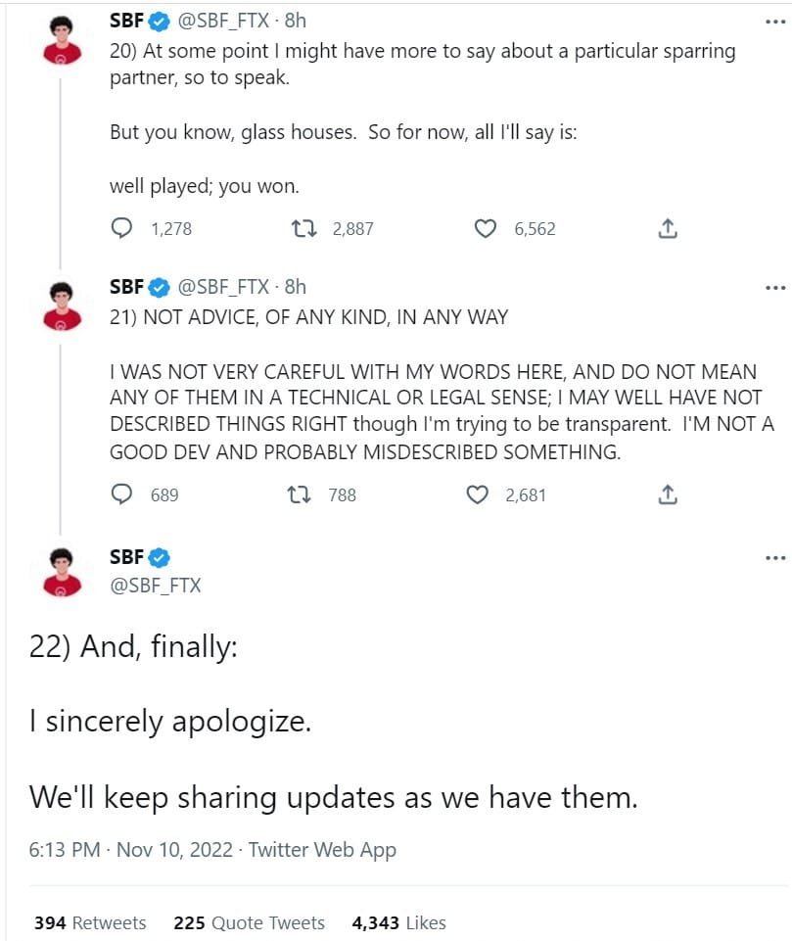The image size is (792, 941).
Task: Open @SBF_FTX handle on final tweet
Action: (156, 585)
